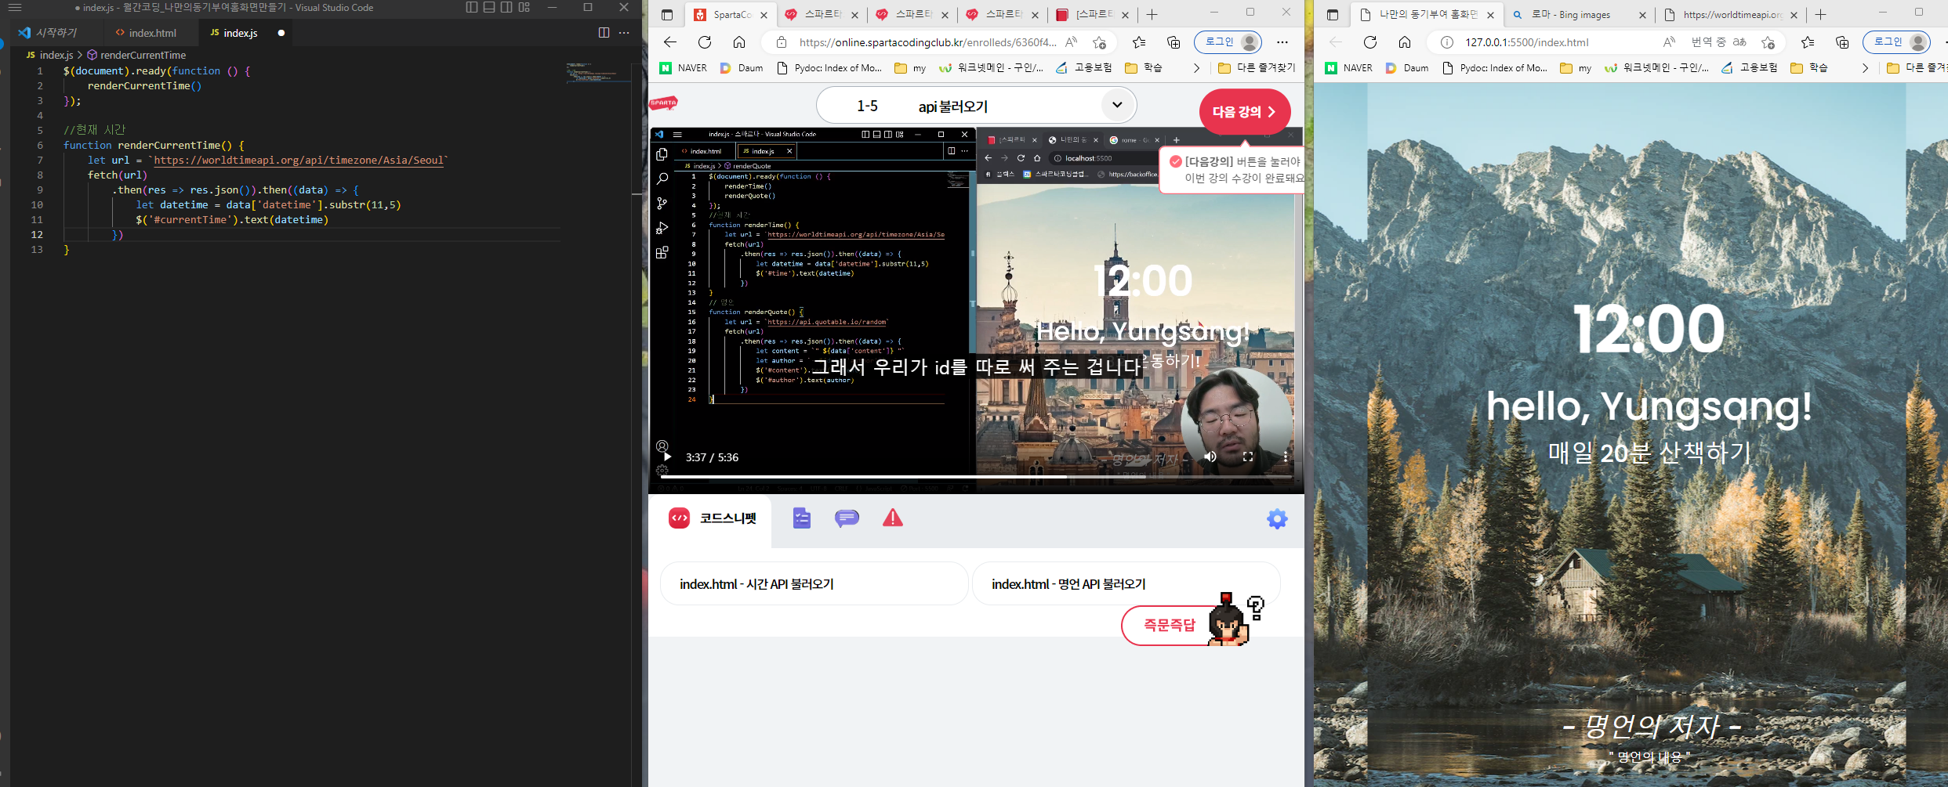Seek using the lecture video progress bar
The height and width of the screenshot is (787, 1948).
pos(976,477)
